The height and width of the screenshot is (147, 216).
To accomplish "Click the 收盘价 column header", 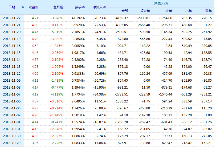I will point(34,7).
